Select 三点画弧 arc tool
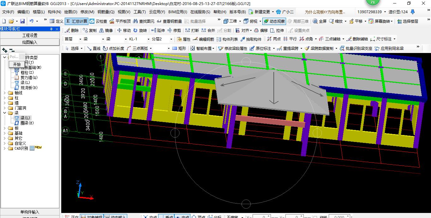This screenshot has width=431, height=218. 137,48
